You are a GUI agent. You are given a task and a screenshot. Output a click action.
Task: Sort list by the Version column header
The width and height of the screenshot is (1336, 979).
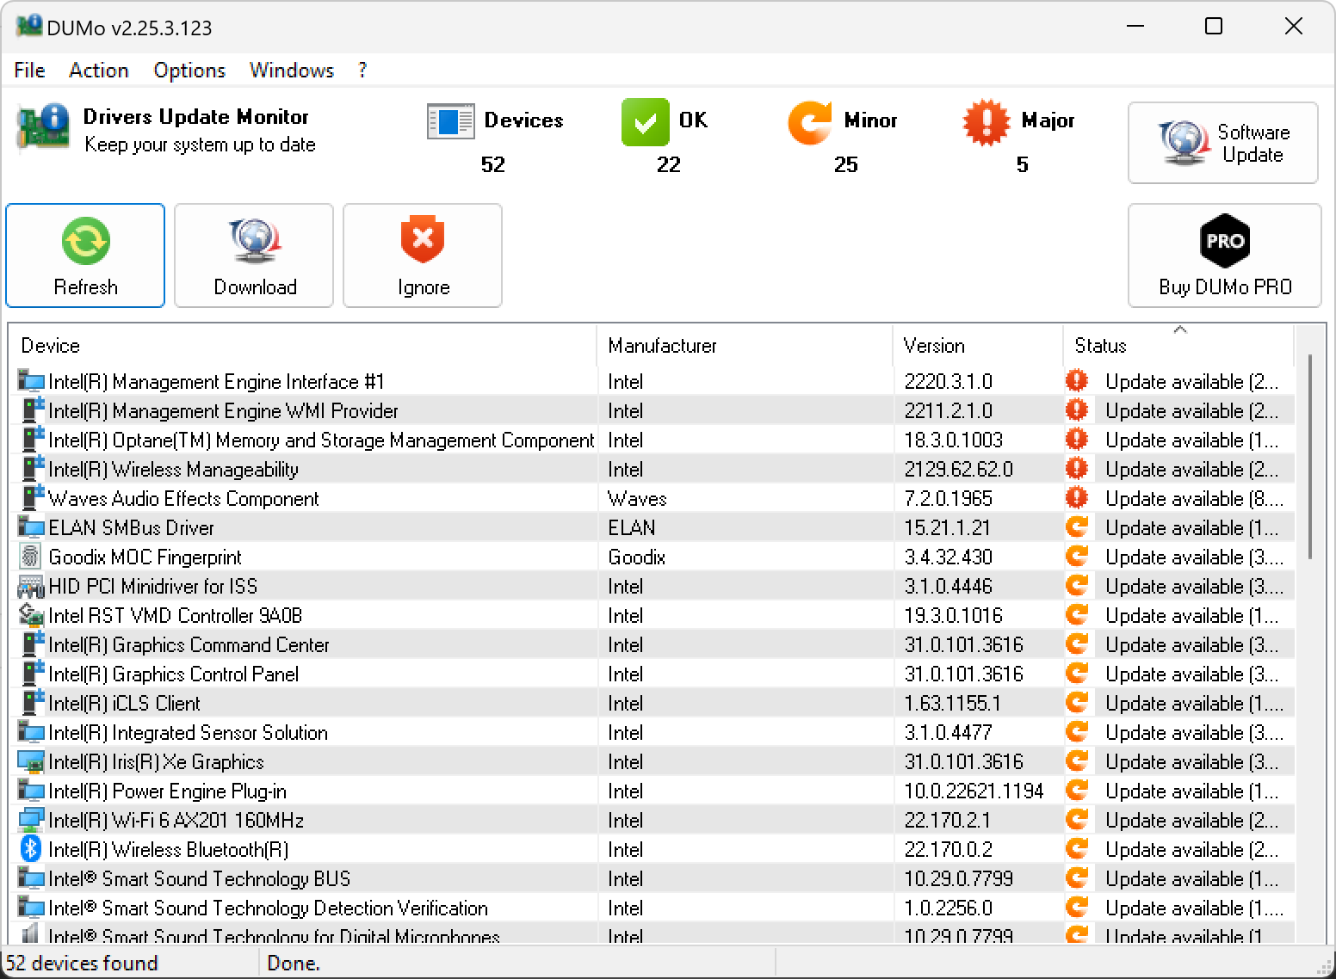tap(978, 346)
